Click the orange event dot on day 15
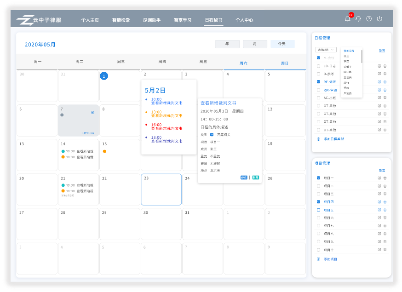This screenshot has height=292, width=402. pos(104,151)
